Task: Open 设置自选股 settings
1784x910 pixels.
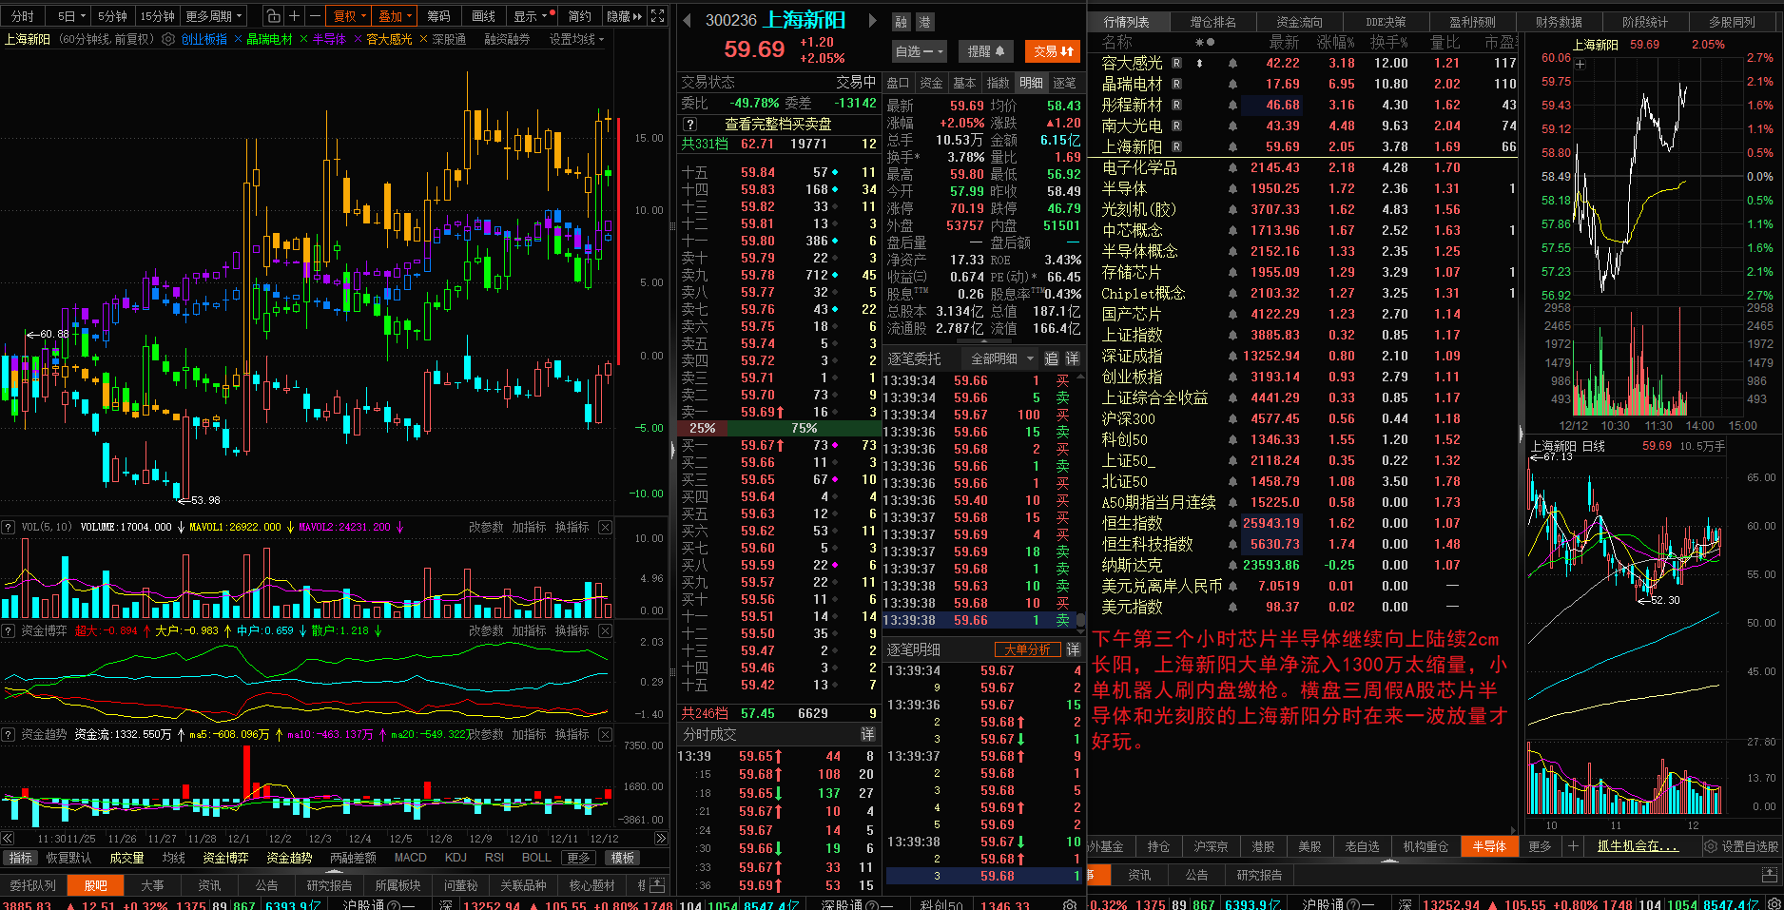Action: point(1741,846)
